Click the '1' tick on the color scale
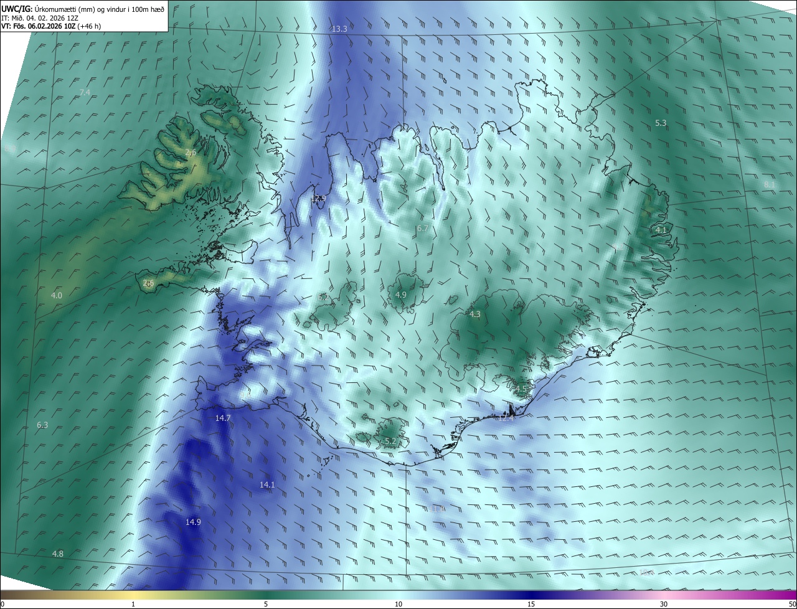The height and width of the screenshot is (609, 797). click(133, 604)
